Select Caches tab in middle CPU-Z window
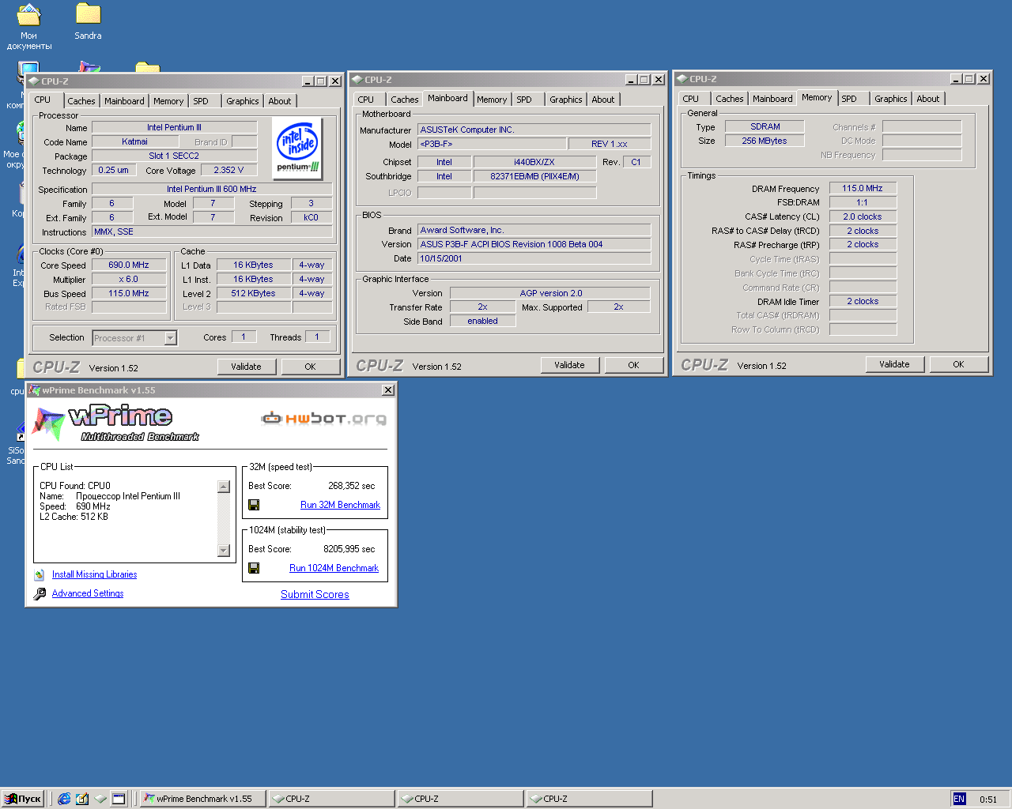This screenshot has height=809, width=1012. [404, 100]
